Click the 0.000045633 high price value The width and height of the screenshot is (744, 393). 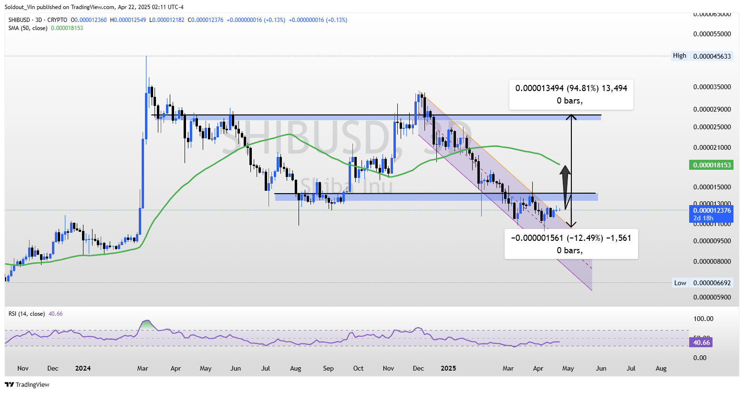pos(712,56)
